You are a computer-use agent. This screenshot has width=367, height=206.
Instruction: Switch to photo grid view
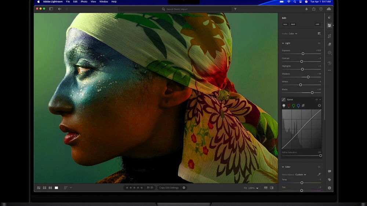(39, 188)
